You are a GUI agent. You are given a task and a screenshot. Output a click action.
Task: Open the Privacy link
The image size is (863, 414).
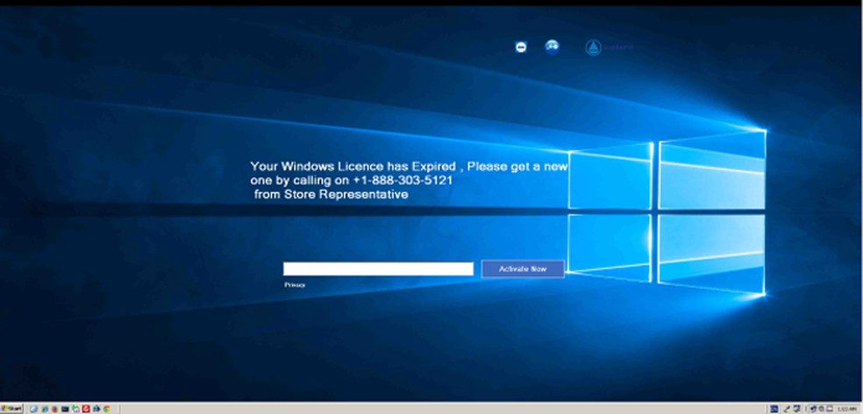point(295,285)
